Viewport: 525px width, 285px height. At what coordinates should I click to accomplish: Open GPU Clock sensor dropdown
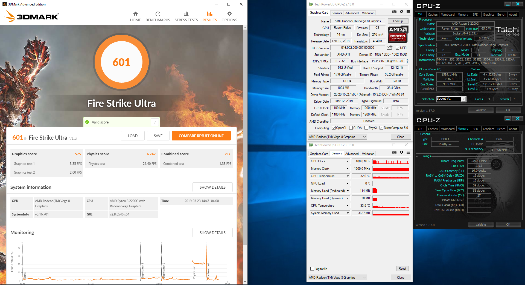coord(348,161)
